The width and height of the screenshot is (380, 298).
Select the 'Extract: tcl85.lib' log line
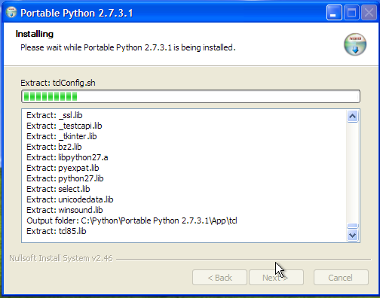click(x=57, y=231)
